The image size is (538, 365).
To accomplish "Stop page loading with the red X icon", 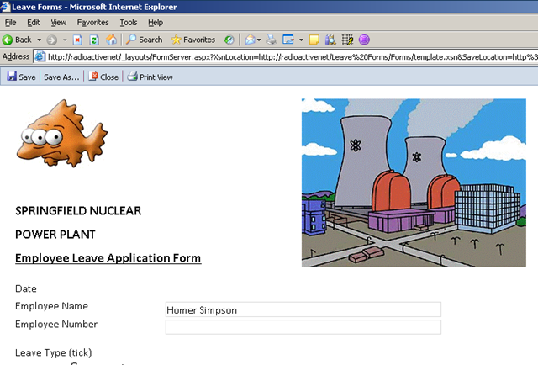I will [77, 40].
